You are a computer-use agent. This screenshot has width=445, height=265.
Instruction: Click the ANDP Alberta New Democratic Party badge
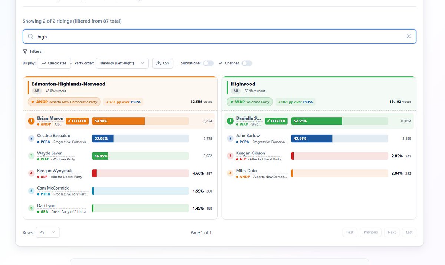pos(64,102)
